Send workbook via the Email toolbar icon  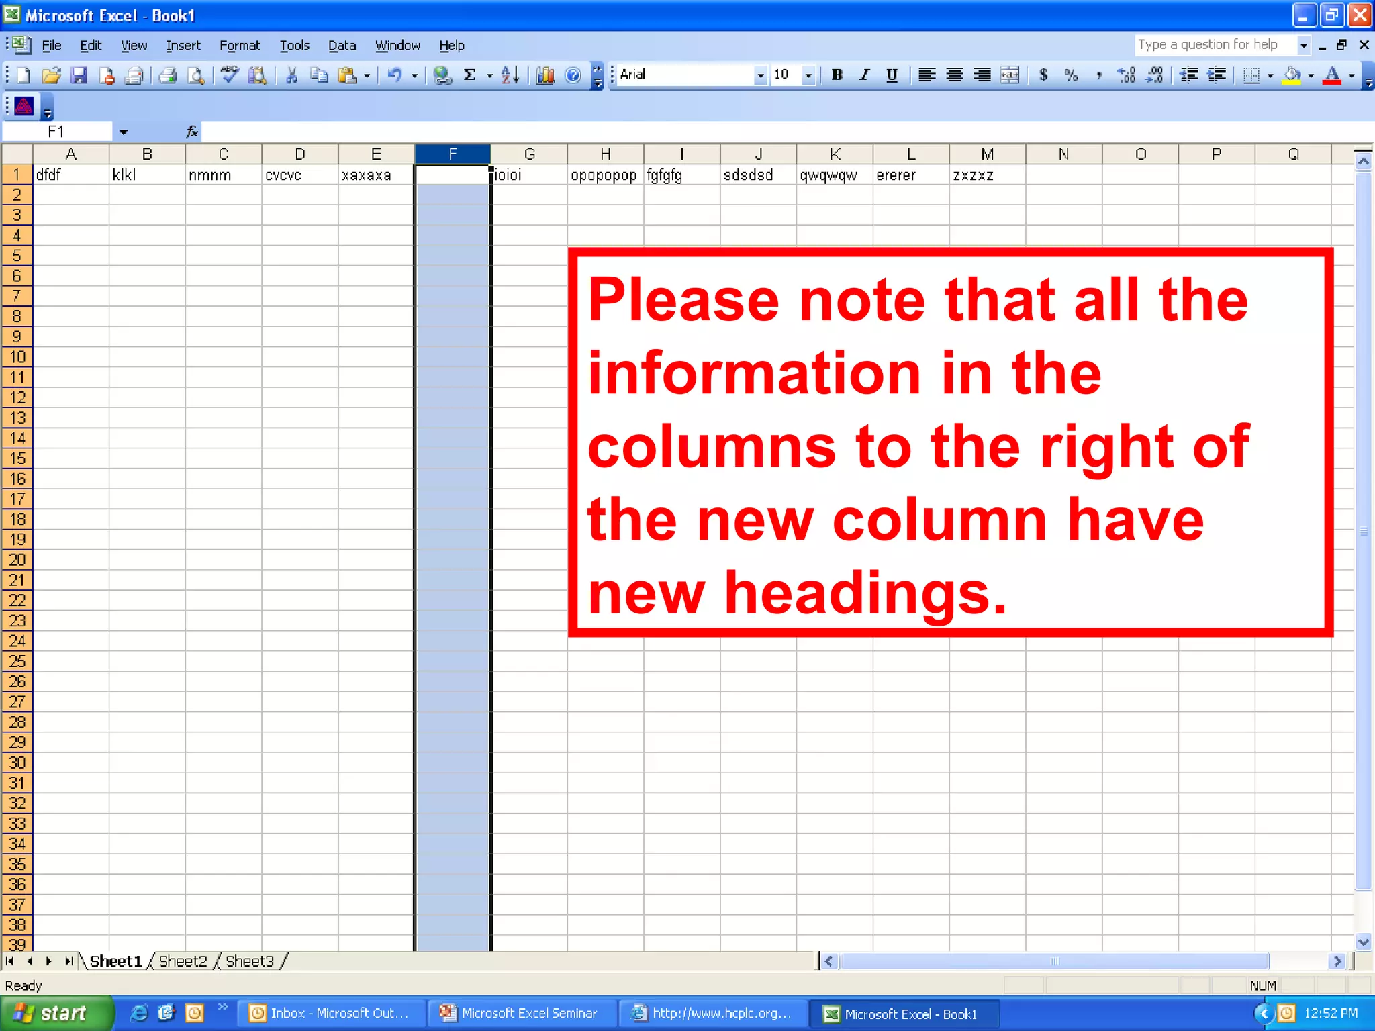click(x=134, y=75)
